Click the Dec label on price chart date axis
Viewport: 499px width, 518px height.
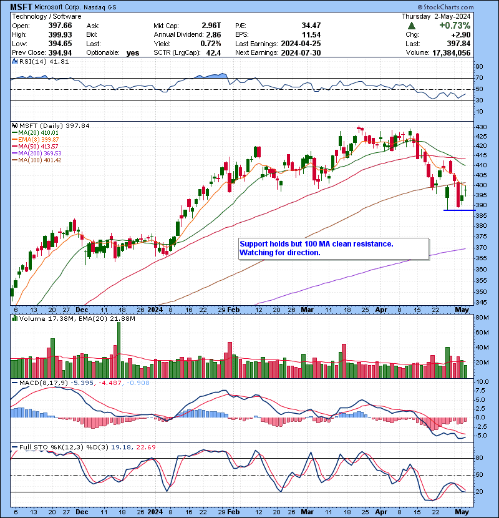tap(82, 310)
